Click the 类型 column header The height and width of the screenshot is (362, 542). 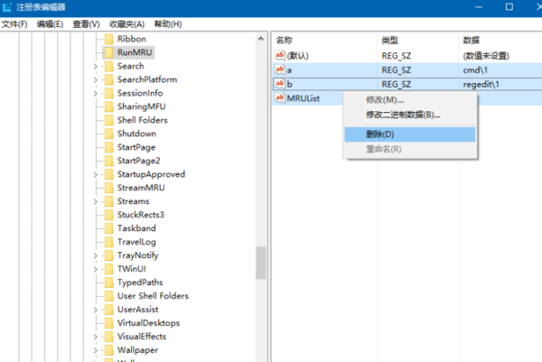coord(389,41)
